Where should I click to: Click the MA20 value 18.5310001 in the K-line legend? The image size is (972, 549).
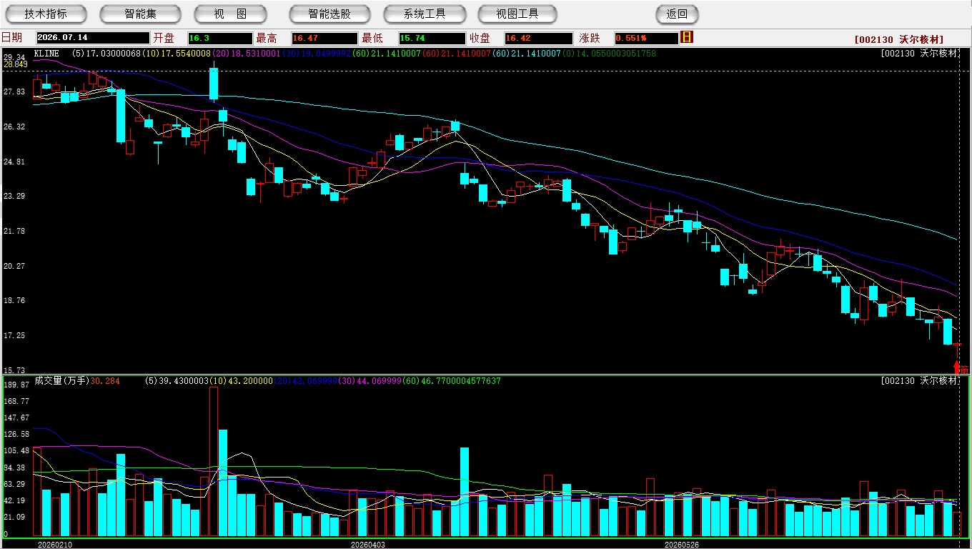click(255, 54)
